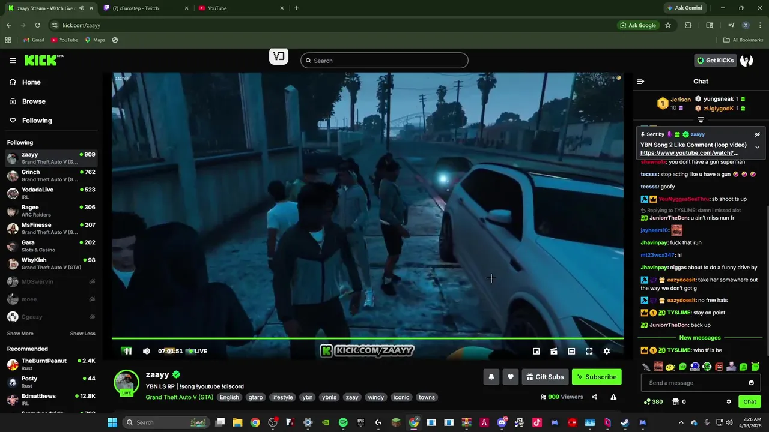Open the user profile avatar menu
This screenshot has width=769, height=432.
click(x=747, y=61)
